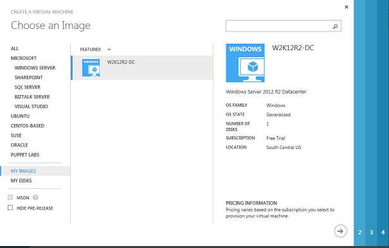Jump to wizard step 3
The image size is (389, 248).
371,233
